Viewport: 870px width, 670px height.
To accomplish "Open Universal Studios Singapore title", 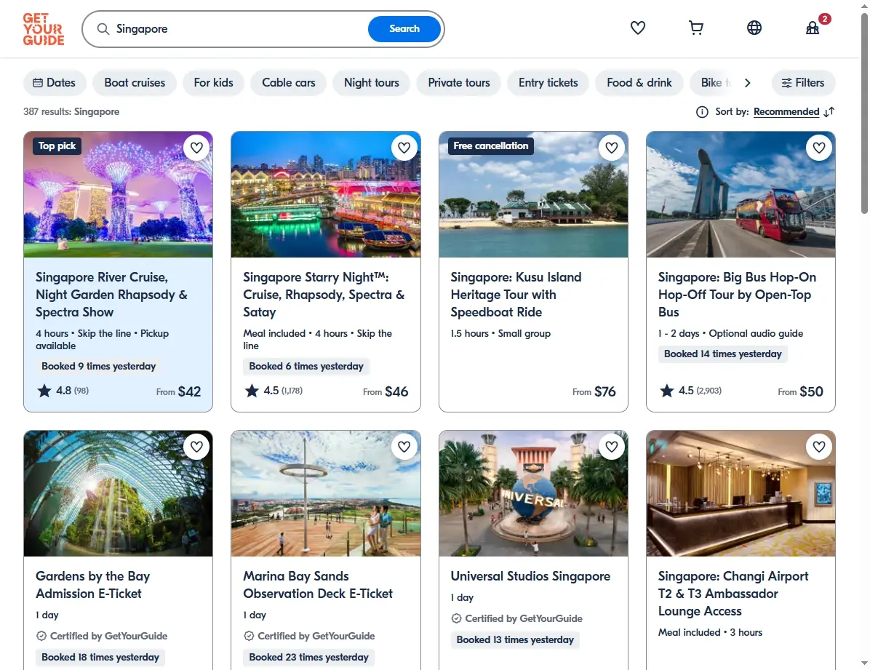I will pos(530,576).
